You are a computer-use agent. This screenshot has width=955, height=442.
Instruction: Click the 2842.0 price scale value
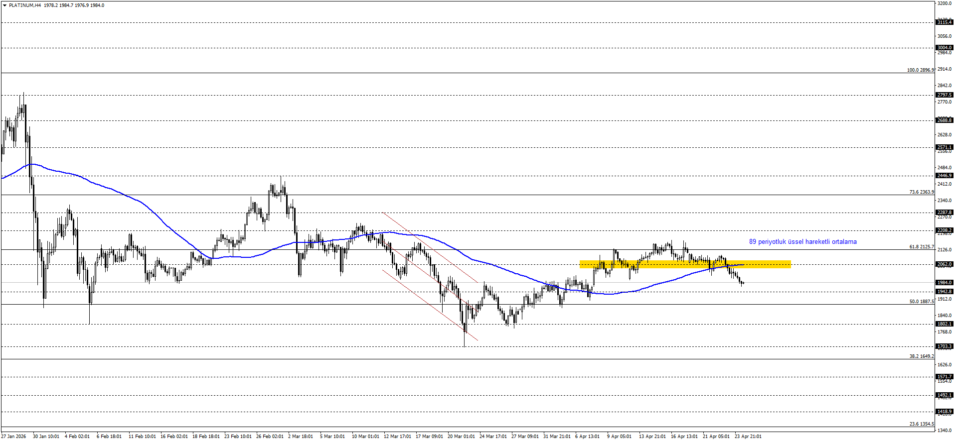click(945, 86)
